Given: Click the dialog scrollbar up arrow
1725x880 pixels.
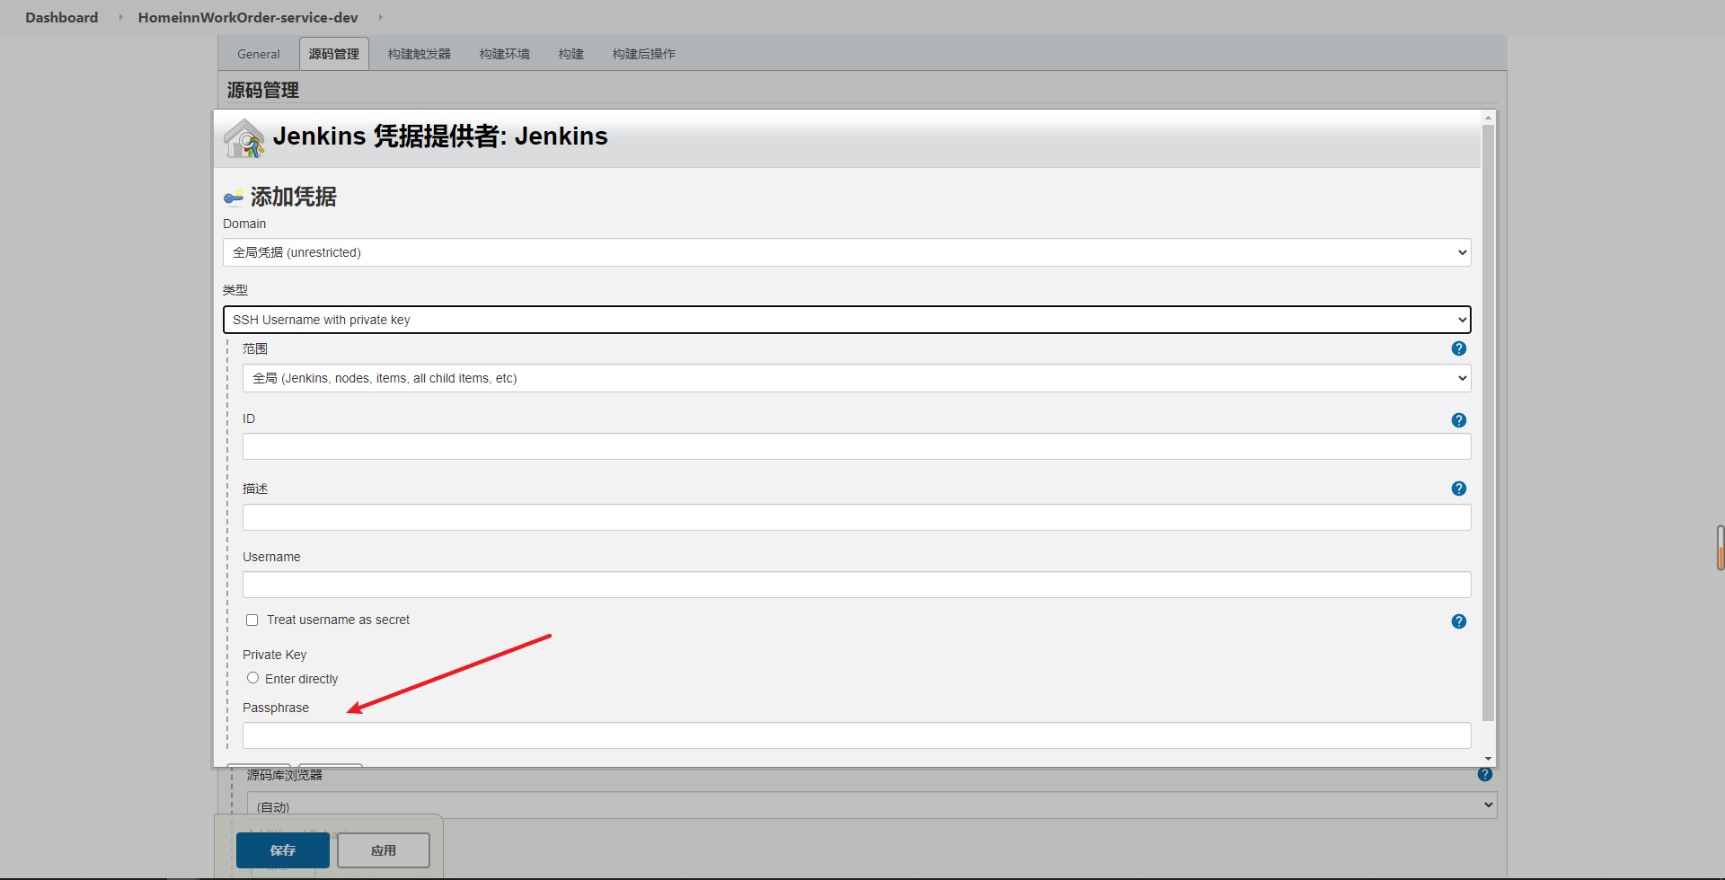Looking at the screenshot, I should [1488, 117].
